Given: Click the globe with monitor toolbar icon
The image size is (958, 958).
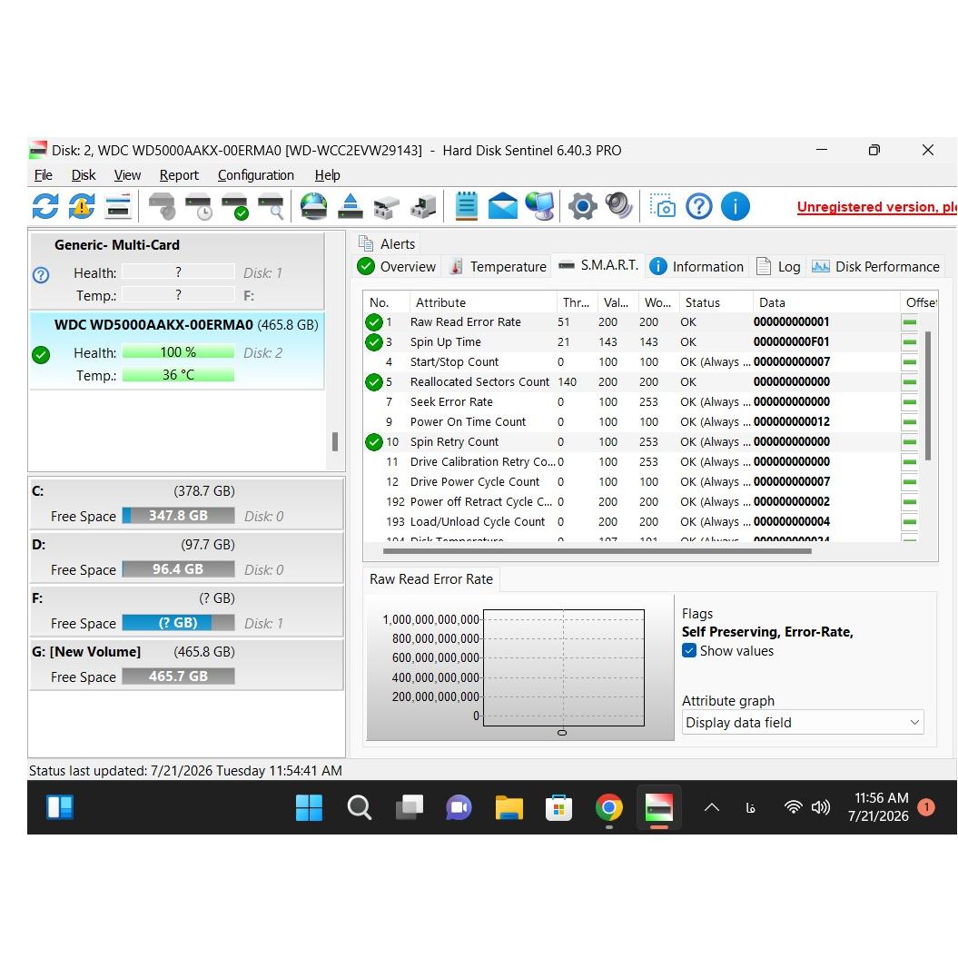Looking at the screenshot, I should pyautogui.click(x=540, y=206).
